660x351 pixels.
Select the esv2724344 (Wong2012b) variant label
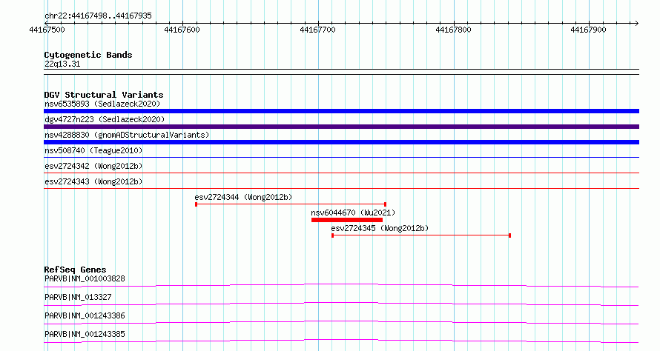click(x=243, y=197)
